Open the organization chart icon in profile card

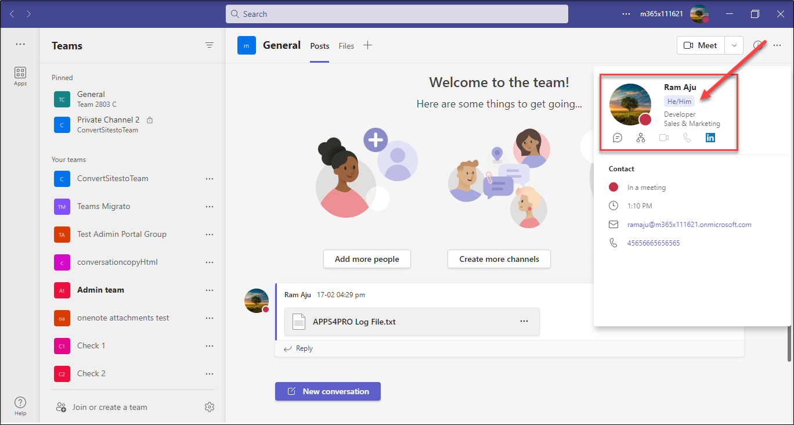click(x=641, y=138)
